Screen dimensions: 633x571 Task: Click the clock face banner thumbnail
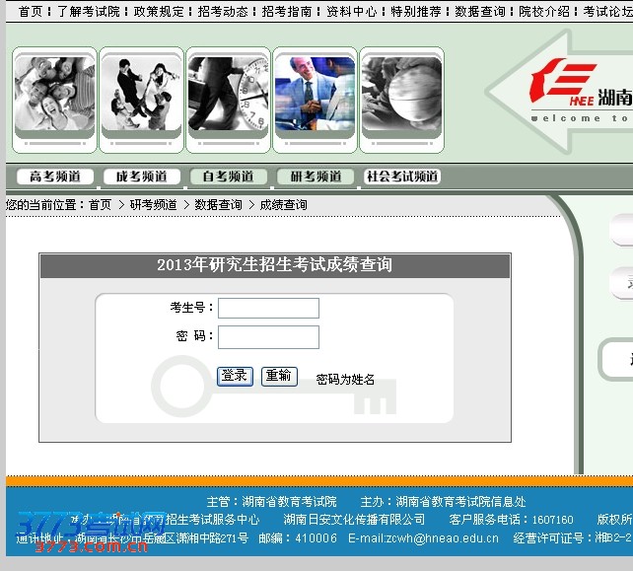[228, 100]
